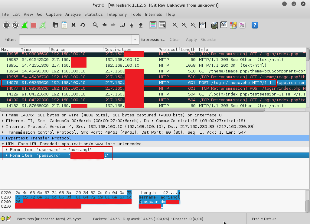Open preferences toolbar icon
310x224 pixels.
pos(242,25)
